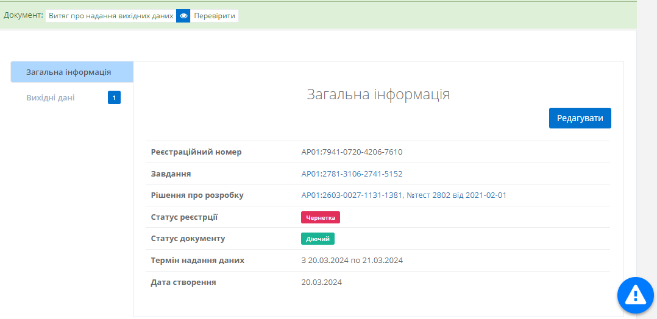657x319 pixels.
Task: Click the registration number AP01:7941-0720-4206-7610
Action: (x=352, y=152)
